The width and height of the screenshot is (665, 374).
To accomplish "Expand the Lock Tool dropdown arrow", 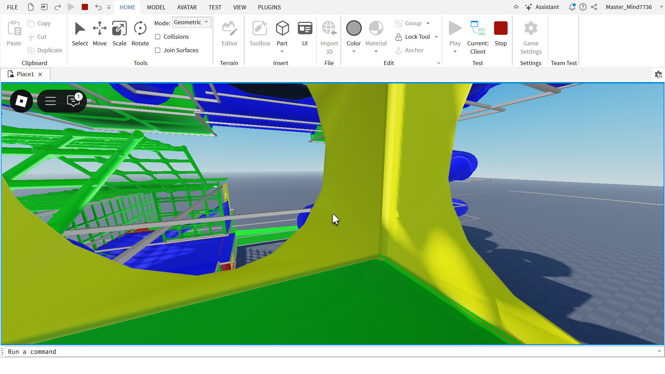I will click(436, 37).
